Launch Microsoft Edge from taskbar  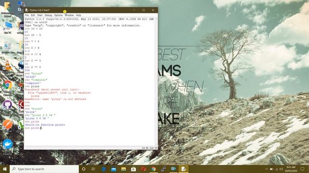click(104, 169)
